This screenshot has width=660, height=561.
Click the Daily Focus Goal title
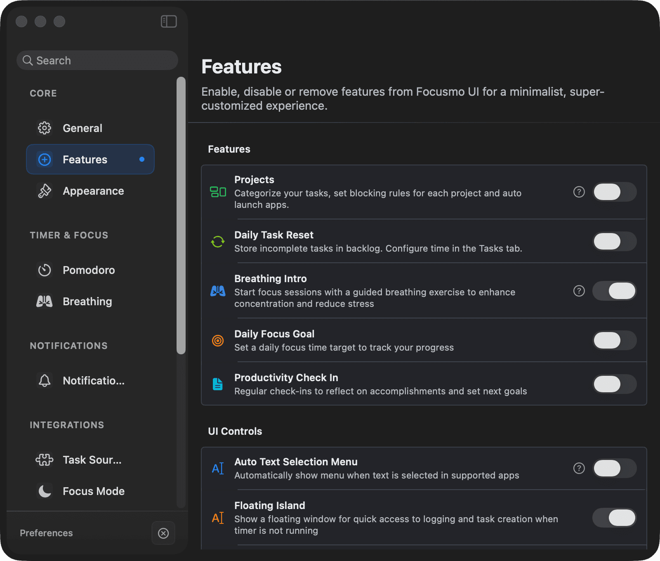coord(274,334)
